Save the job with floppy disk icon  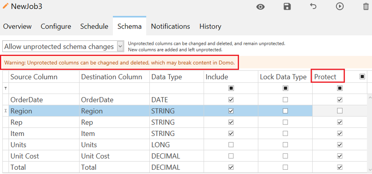coord(287,7)
